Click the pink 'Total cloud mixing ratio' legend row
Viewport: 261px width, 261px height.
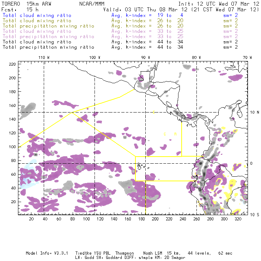37,31
